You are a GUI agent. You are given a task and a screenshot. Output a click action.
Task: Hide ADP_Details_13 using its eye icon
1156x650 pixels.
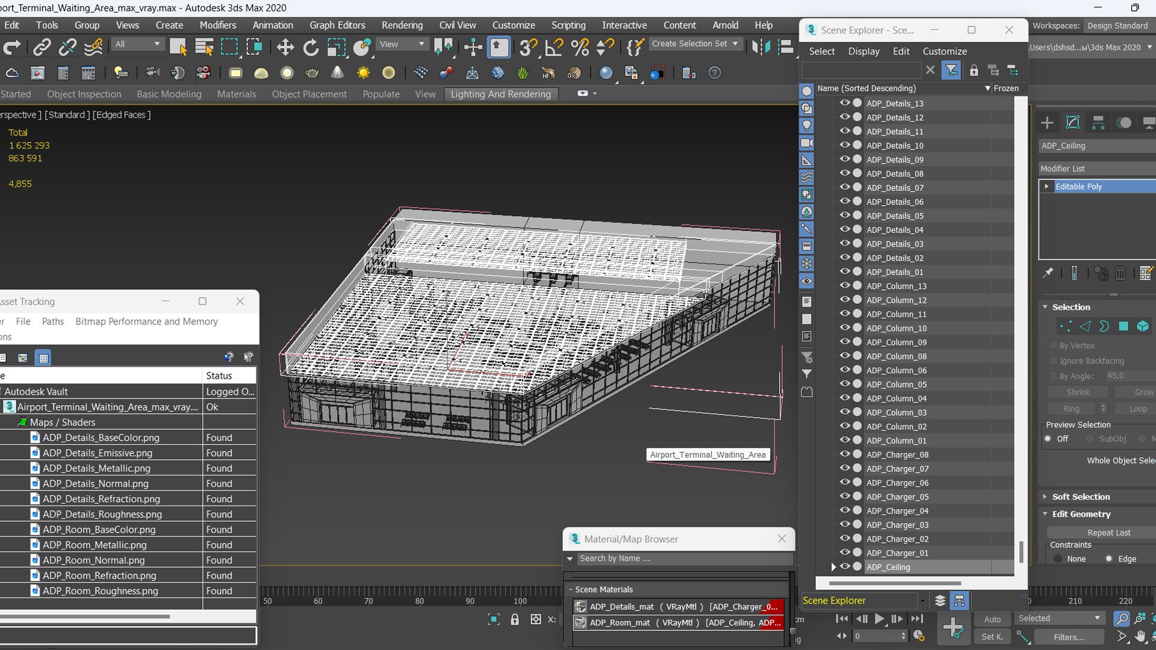[x=845, y=103]
